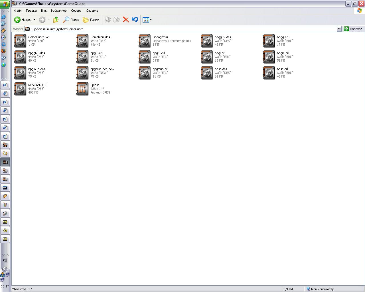365x292 pixels.
Task: Click the blue Undo arrow icon
Action: (x=135, y=20)
